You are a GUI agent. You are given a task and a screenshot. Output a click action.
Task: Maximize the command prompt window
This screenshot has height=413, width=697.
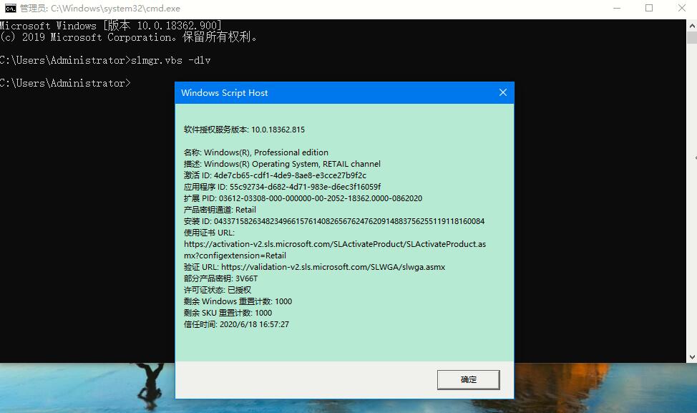coord(649,8)
